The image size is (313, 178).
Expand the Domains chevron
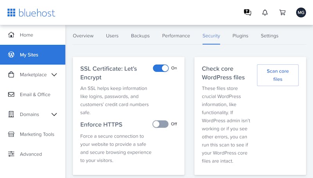coord(54,114)
